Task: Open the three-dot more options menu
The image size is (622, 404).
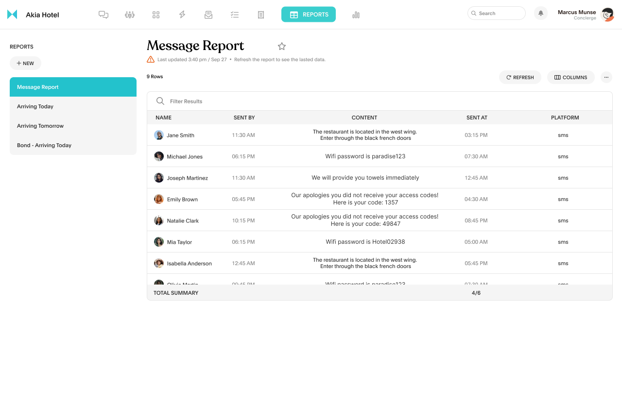Action: [606, 77]
